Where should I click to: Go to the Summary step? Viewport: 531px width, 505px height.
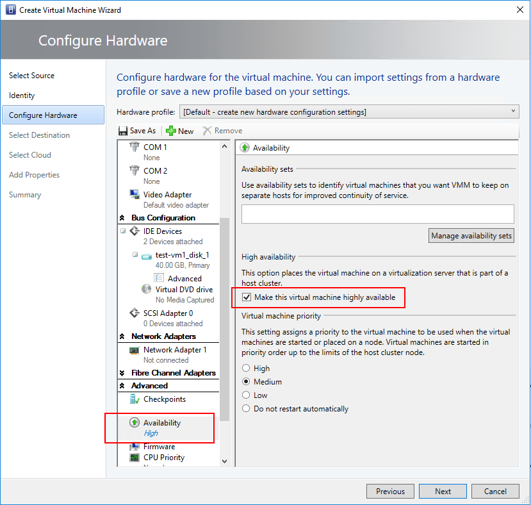pyautogui.click(x=25, y=194)
